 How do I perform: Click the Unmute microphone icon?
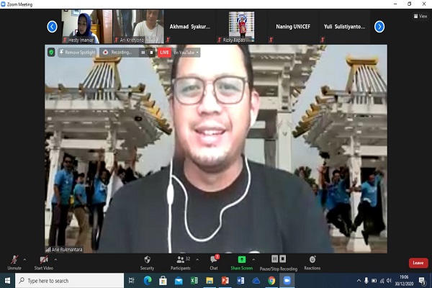coord(15,260)
